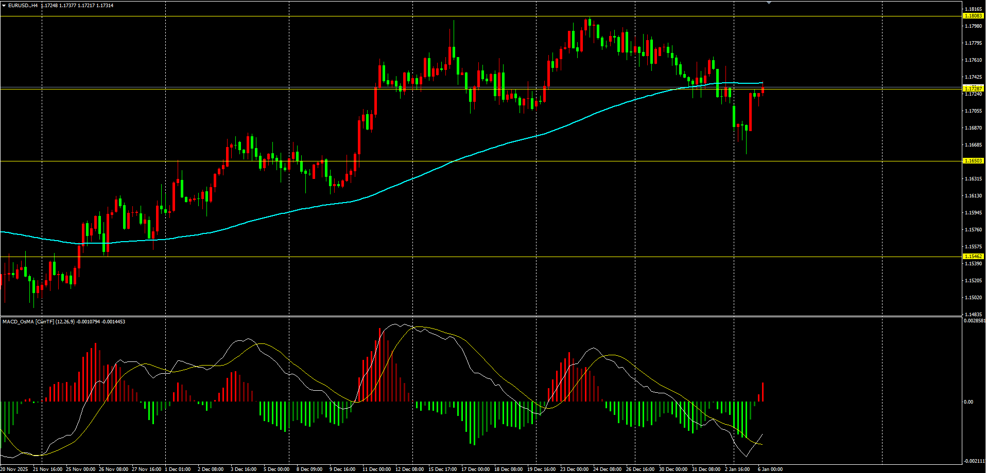
Task: Open the dropdown arrow beside EURUSD.,H4
Action: point(4,6)
